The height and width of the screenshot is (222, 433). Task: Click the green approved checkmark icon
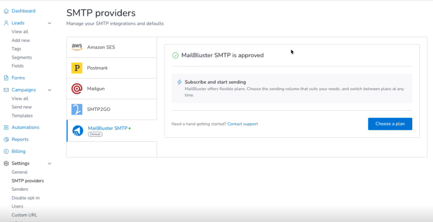click(175, 55)
